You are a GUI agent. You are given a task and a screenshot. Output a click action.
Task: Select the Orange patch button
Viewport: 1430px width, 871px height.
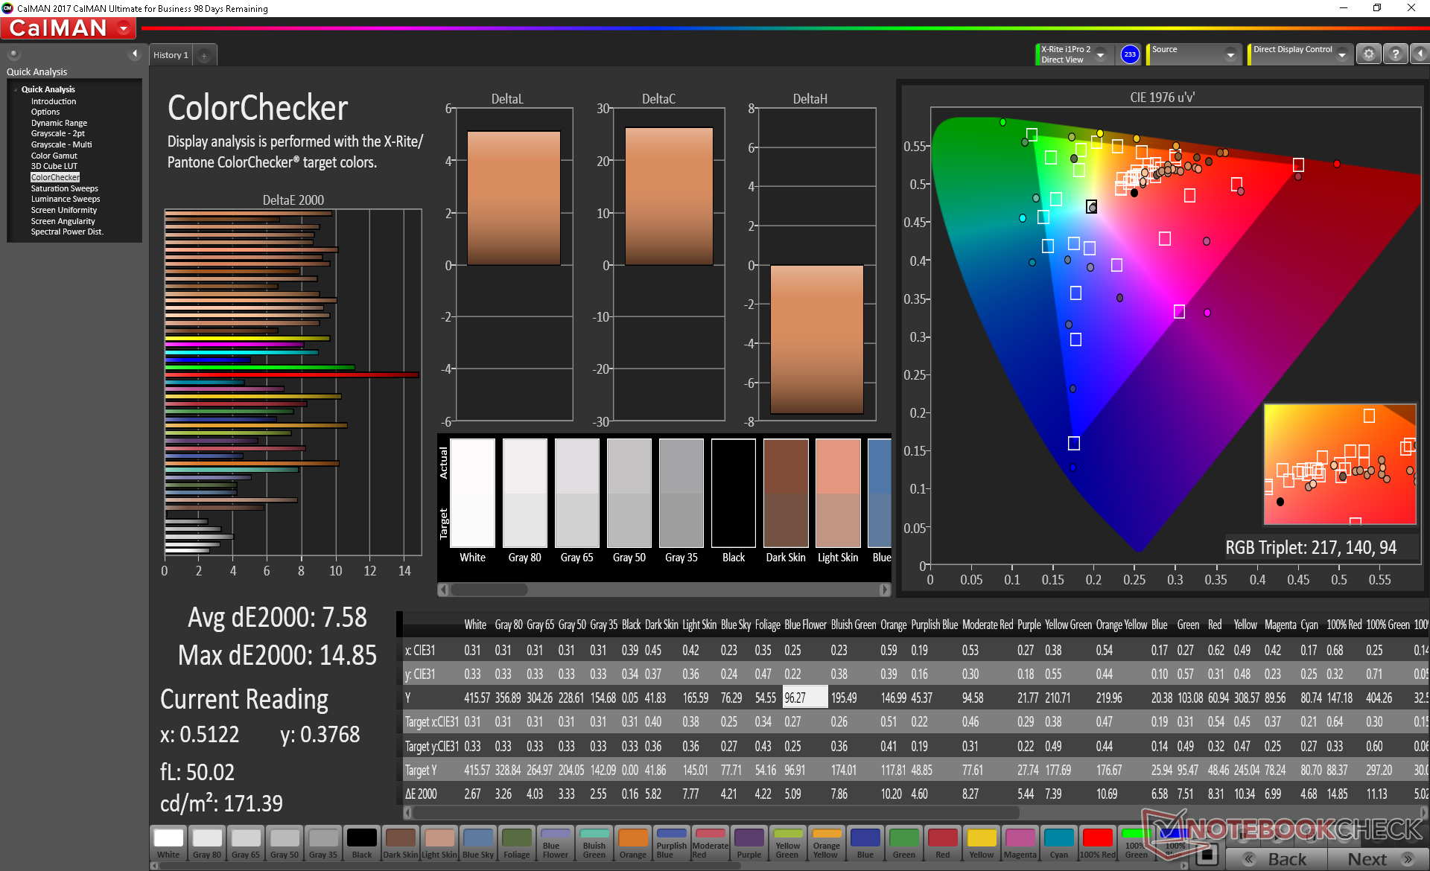point(633,843)
